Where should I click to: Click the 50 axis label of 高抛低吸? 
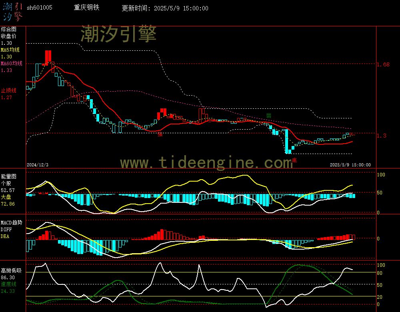point(380,285)
